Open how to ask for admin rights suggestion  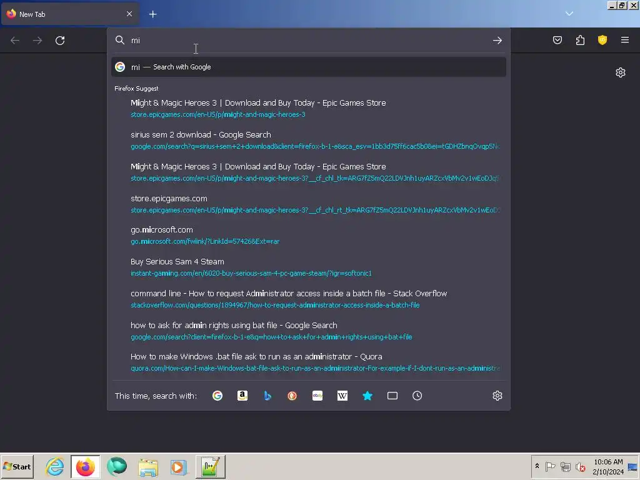pos(309,331)
